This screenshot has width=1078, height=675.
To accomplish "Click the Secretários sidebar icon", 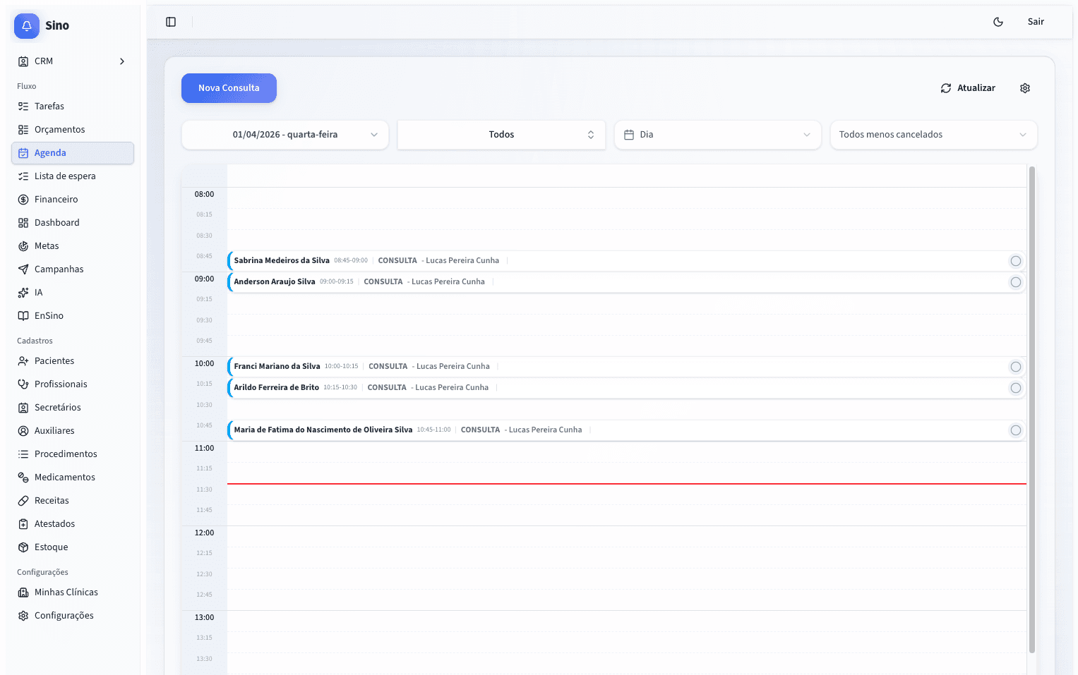I will (x=23, y=408).
